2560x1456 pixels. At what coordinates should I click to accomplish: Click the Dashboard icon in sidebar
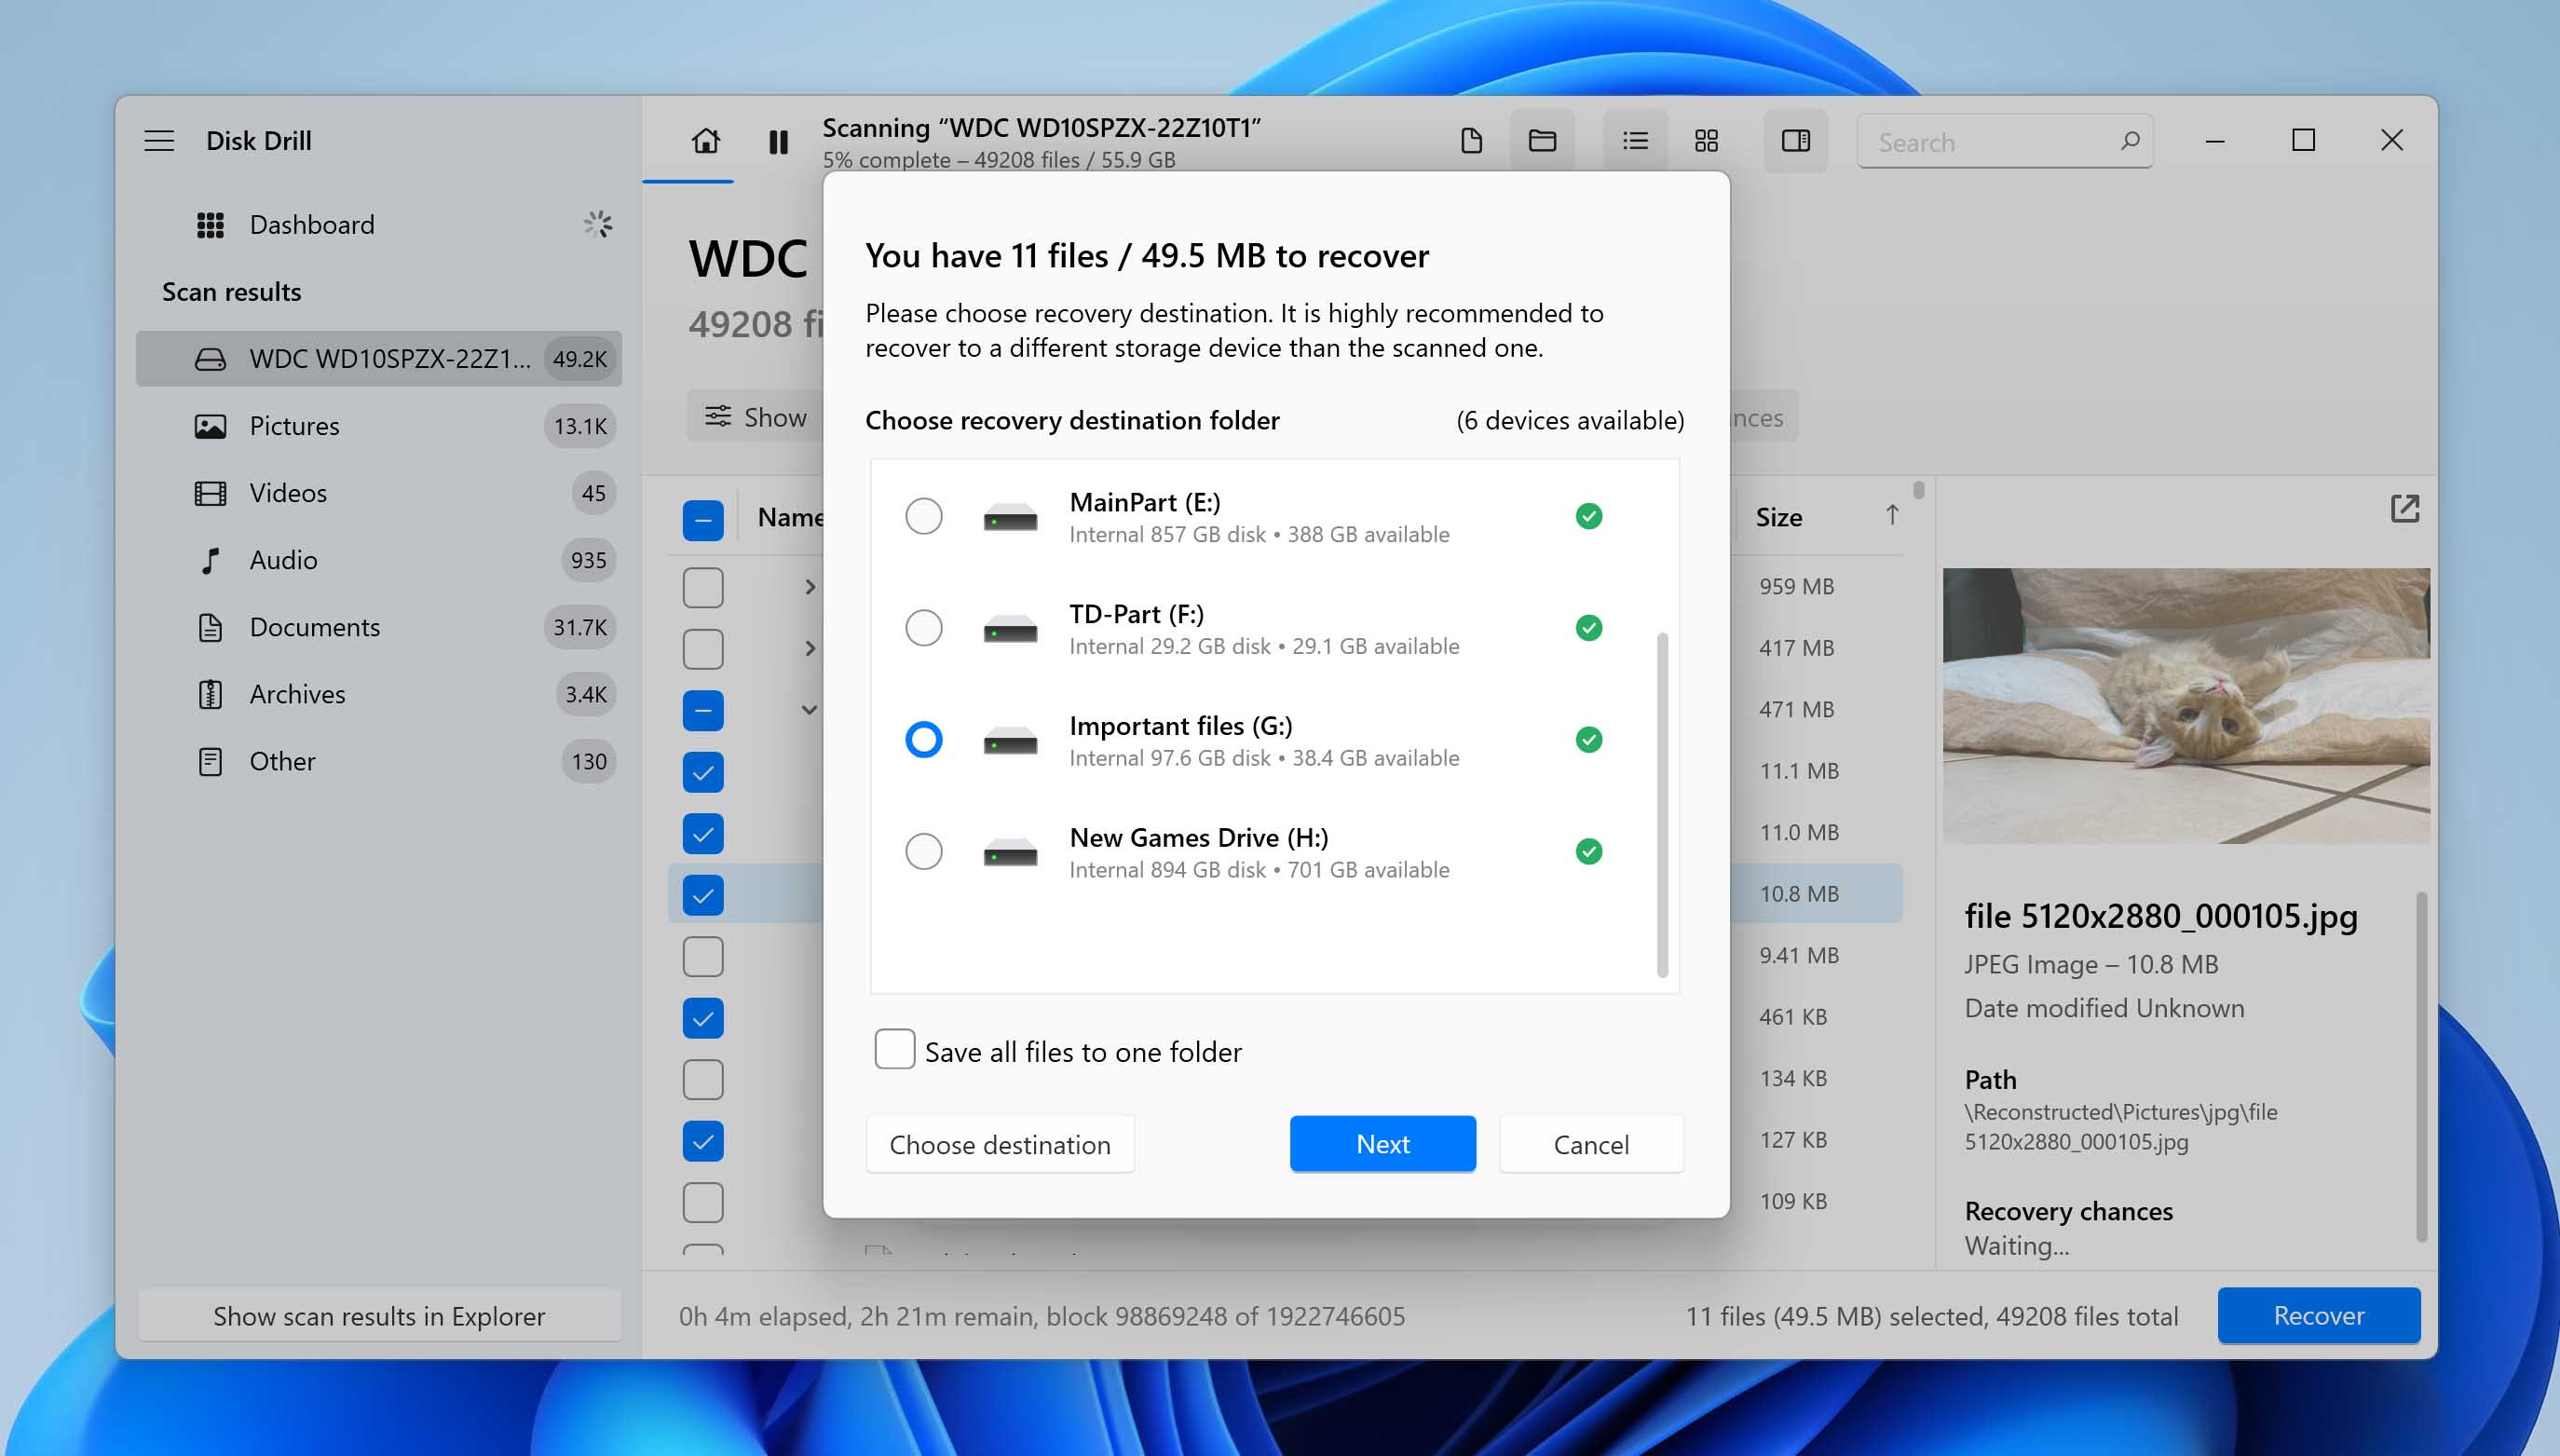(x=210, y=224)
